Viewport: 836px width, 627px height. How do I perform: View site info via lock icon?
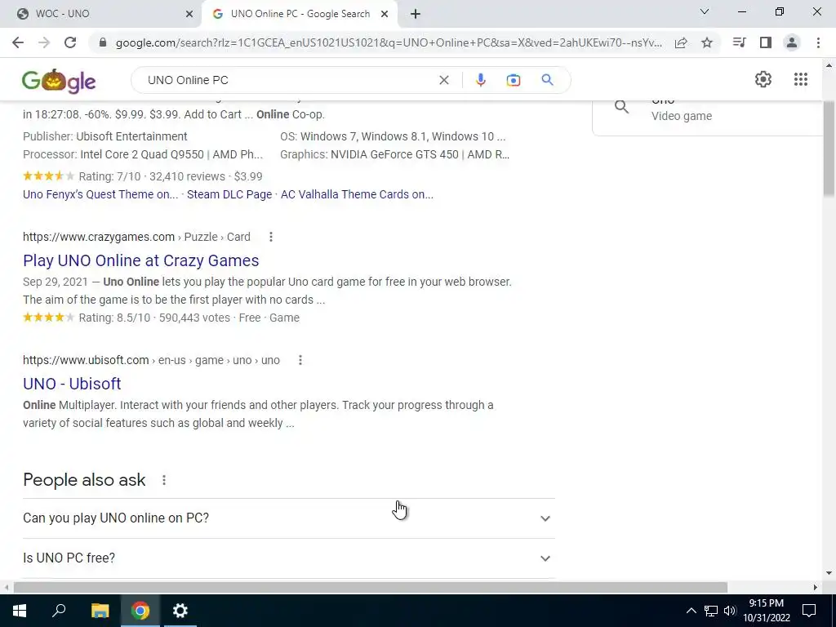pyautogui.click(x=103, y=42)
